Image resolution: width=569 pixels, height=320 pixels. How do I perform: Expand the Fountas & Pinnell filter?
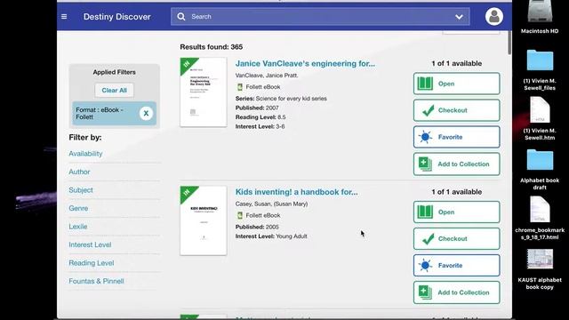coord(97,281)
